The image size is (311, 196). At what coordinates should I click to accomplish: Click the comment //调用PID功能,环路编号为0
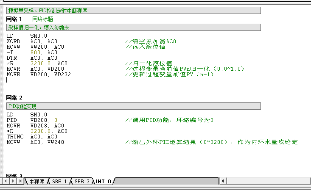pyautogui.click(x=169, y=120)
